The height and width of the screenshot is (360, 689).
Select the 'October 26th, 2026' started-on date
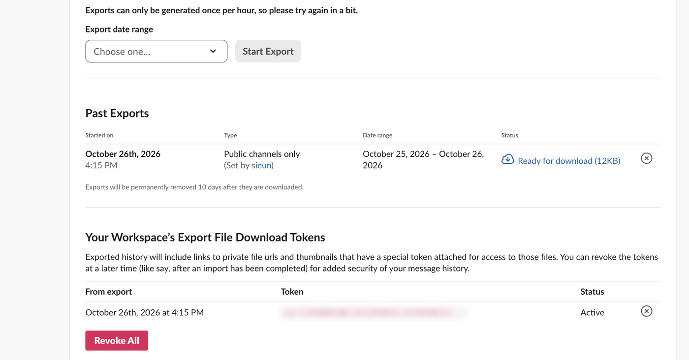pos(123,153)
